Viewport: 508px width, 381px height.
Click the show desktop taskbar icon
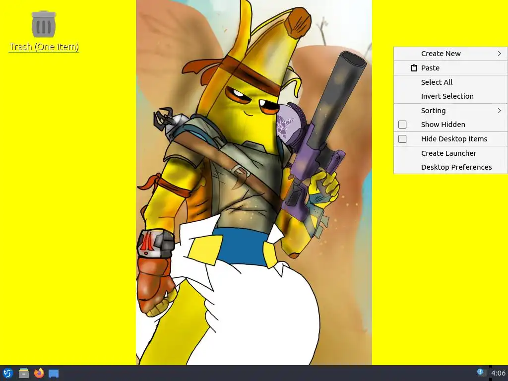pyautogui.click(x=54, y=374)
